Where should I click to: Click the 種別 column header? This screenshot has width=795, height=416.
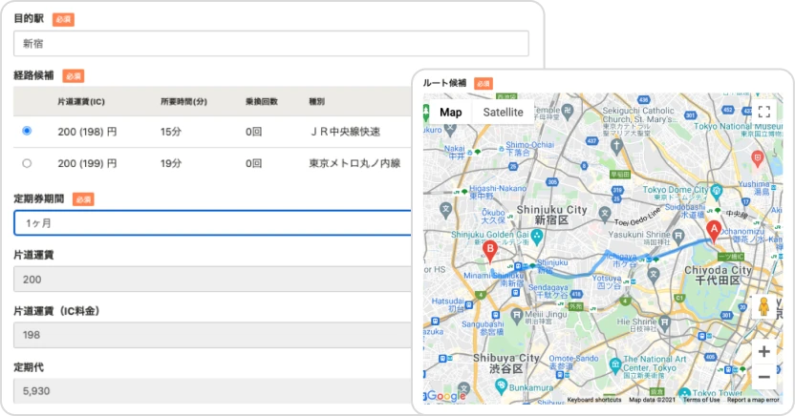point(317,102)
